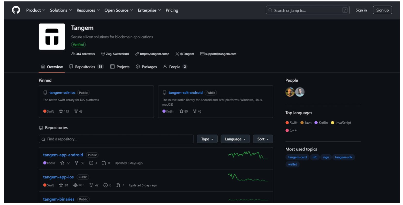Image resolution: width=403 pixels, height=205 pixels.
Task: Click star icon on tangem-sdk-ios card
Action: [x=61, y=111]
